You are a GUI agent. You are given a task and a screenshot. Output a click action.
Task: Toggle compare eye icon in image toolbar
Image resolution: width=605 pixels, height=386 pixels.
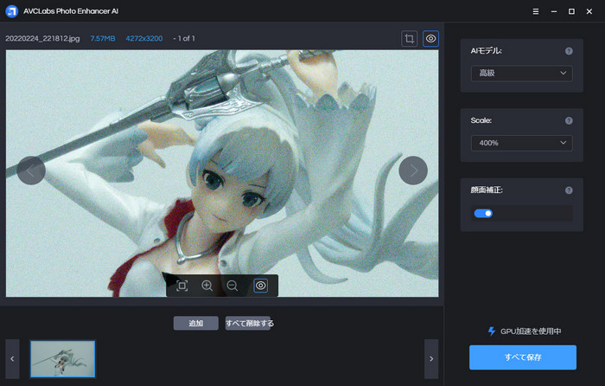pos(260,286)
